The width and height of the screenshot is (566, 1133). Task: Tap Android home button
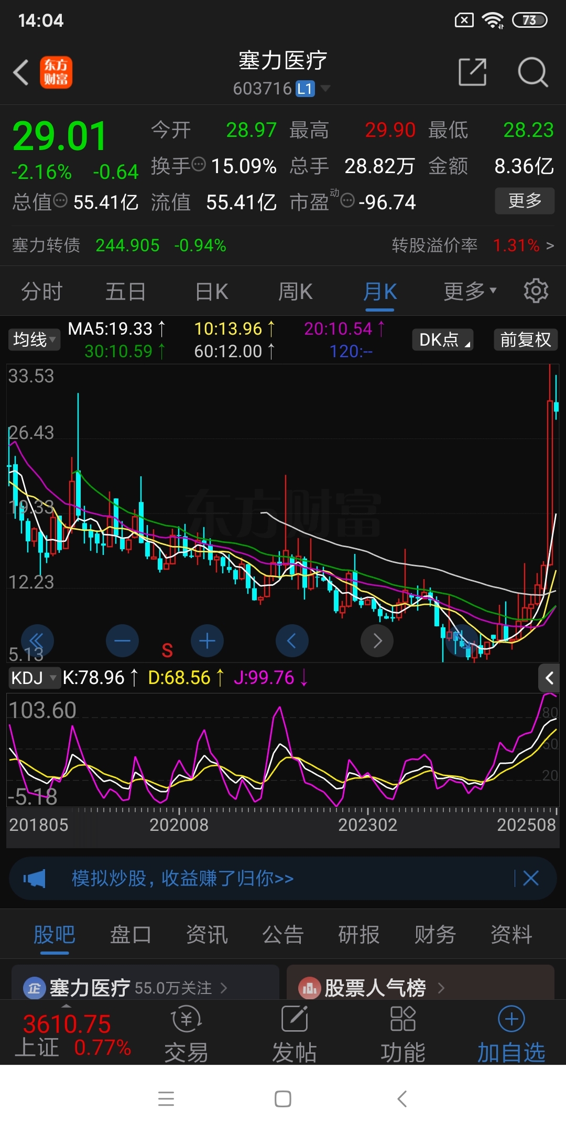(x=283, y=1098)
